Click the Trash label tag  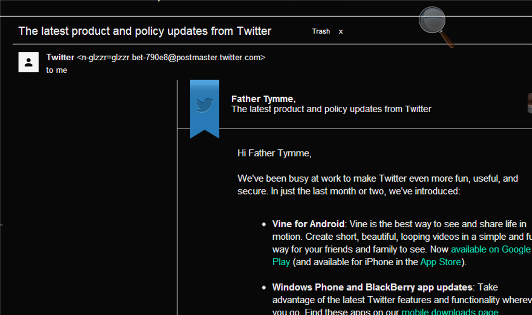(321, 31)
